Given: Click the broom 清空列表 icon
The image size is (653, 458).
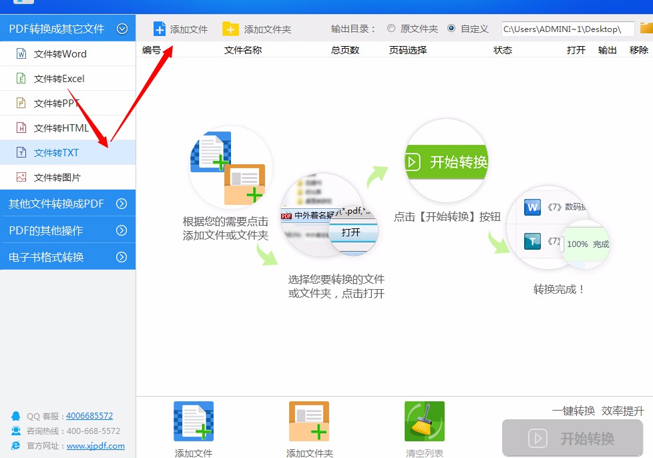Looking at the screenshot, I should click(x=425, y=421).
